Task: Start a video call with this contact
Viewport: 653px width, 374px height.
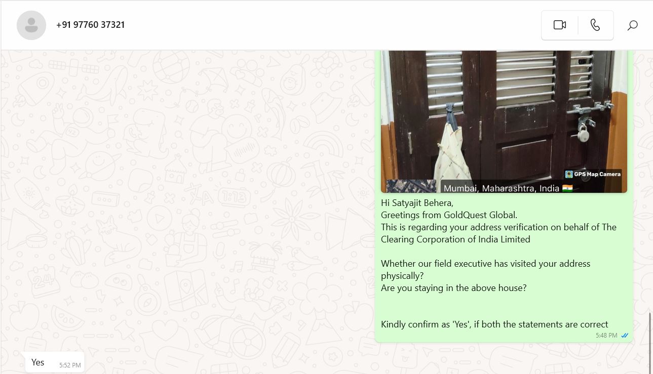Action: (559, 25)
